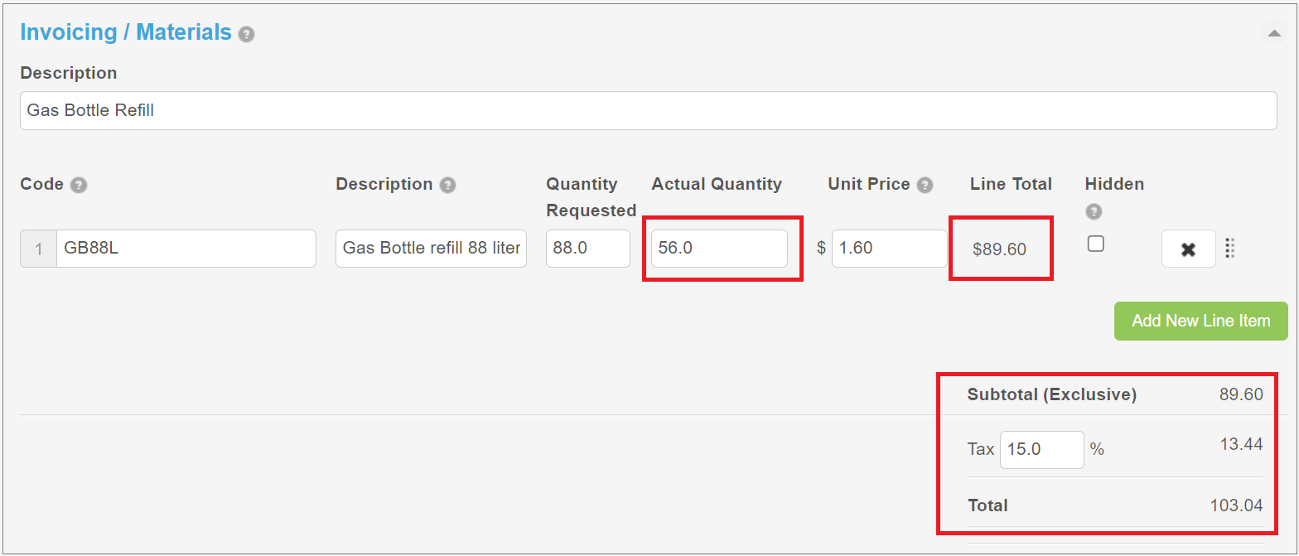Show help tooltip for Unit Price
1299x556 pixels.
pyautogui.click(x=925, y=185)
